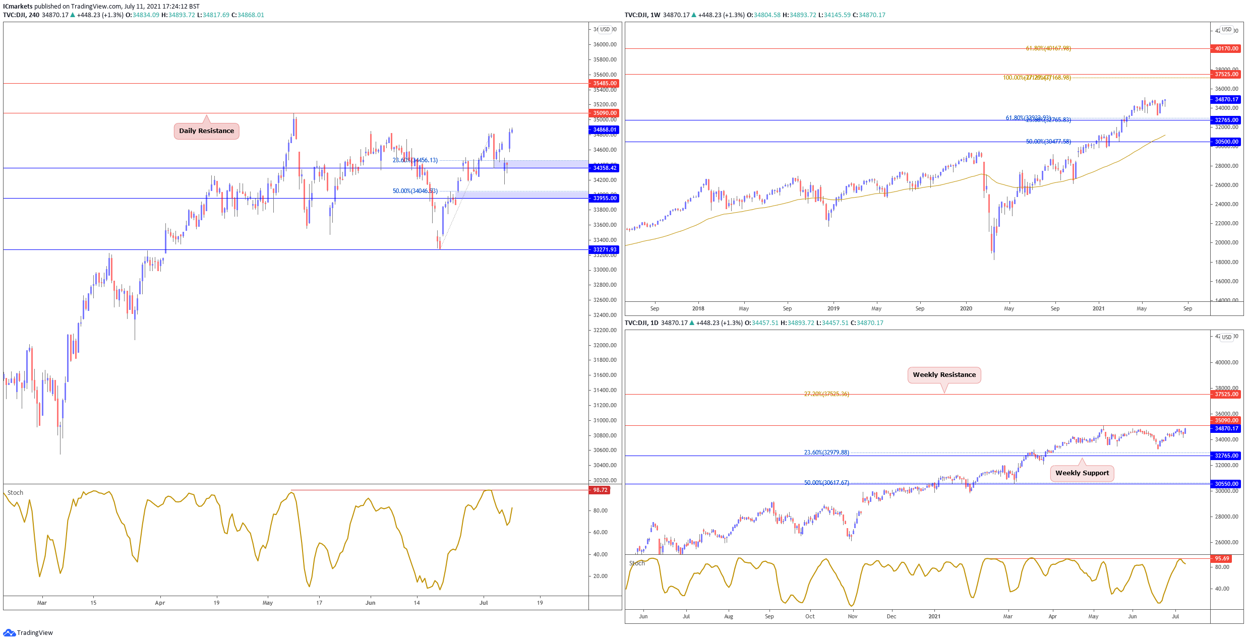Click the 40170.00 price tag on weekly chart

[1225, 49]
